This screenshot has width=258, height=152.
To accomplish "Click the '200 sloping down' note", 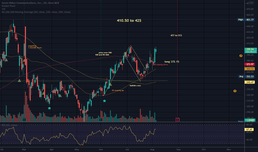I will click(161, 65).
